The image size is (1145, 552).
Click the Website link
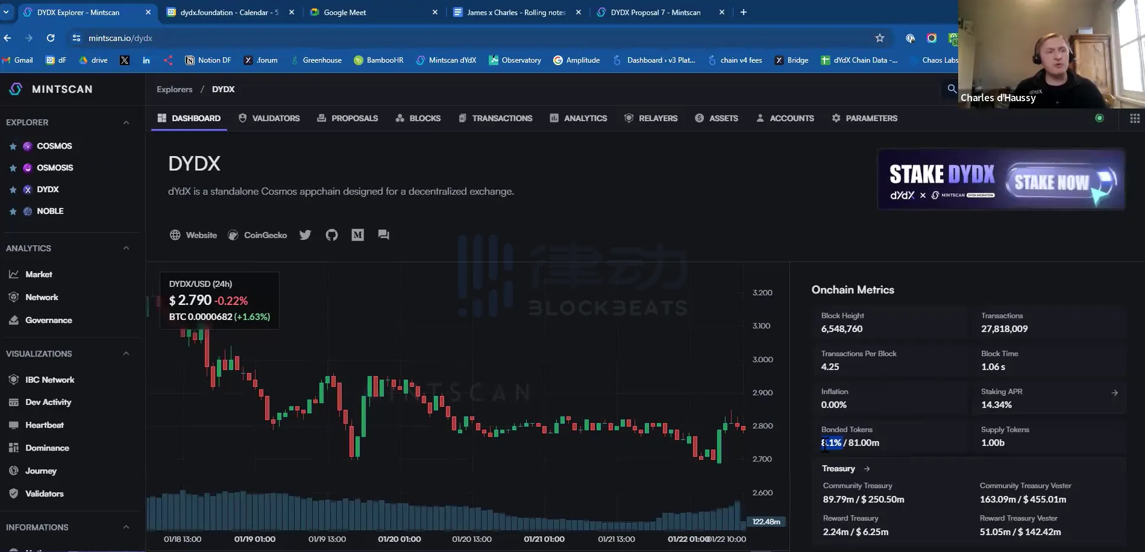pos(193,235)
